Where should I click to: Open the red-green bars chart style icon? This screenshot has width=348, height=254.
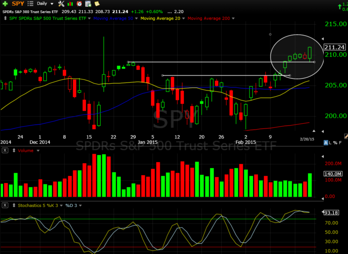[70, 3]
